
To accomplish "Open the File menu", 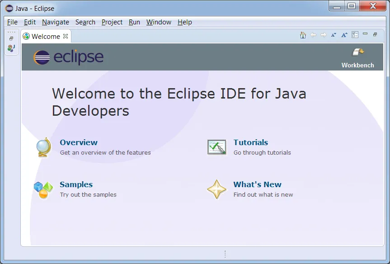I will pos(12,22).
